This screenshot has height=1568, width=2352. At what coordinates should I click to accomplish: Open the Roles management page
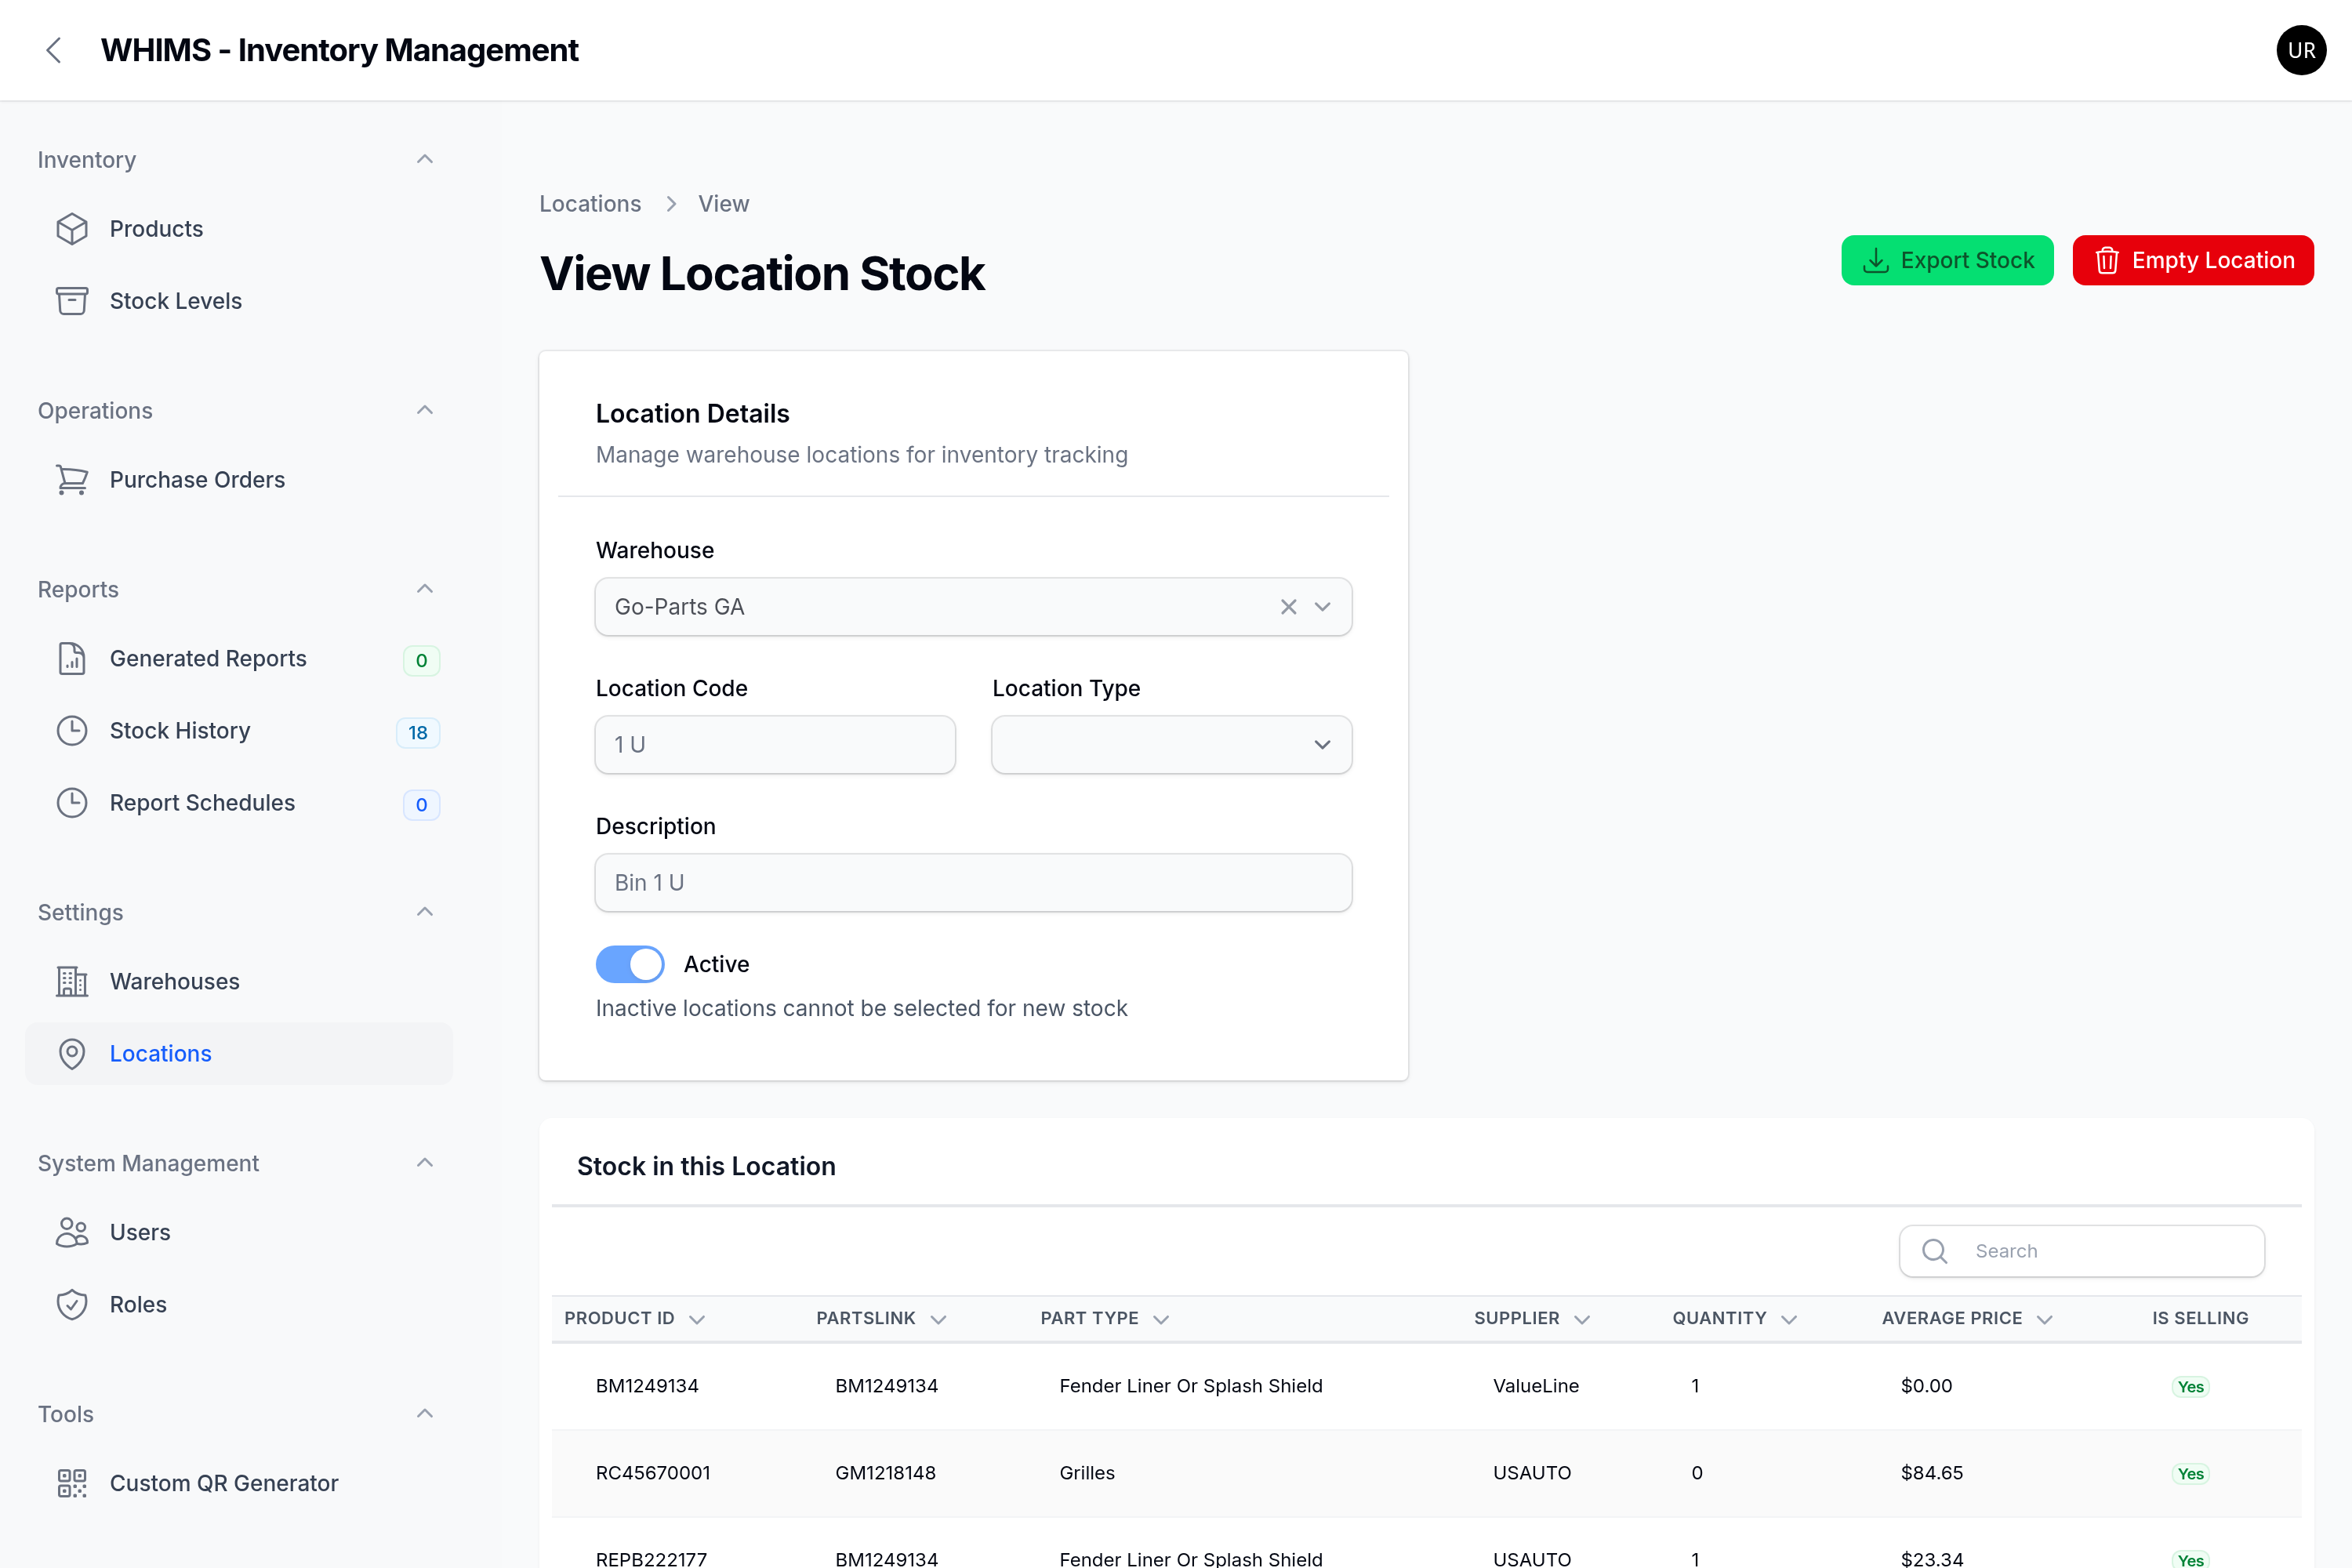pyautogui.click(x=239, y=1305)
